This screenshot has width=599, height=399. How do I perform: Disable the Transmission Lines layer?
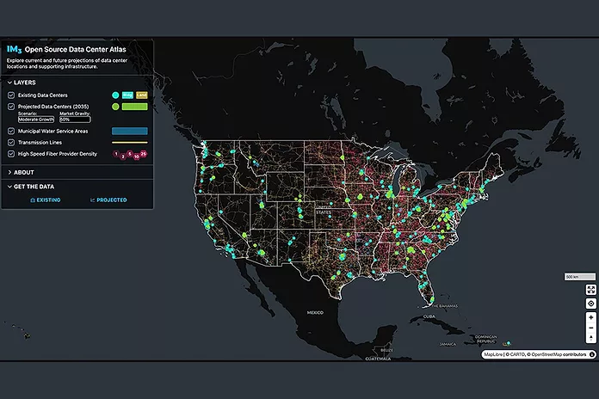click(x=11, y=143)
